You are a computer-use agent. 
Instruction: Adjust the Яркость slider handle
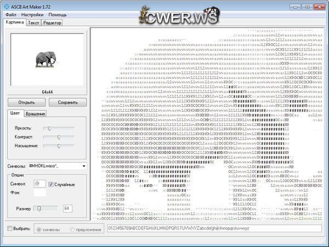[x=49, y=128]
